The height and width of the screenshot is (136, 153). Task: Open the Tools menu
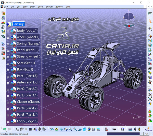[x=41, y=7]
